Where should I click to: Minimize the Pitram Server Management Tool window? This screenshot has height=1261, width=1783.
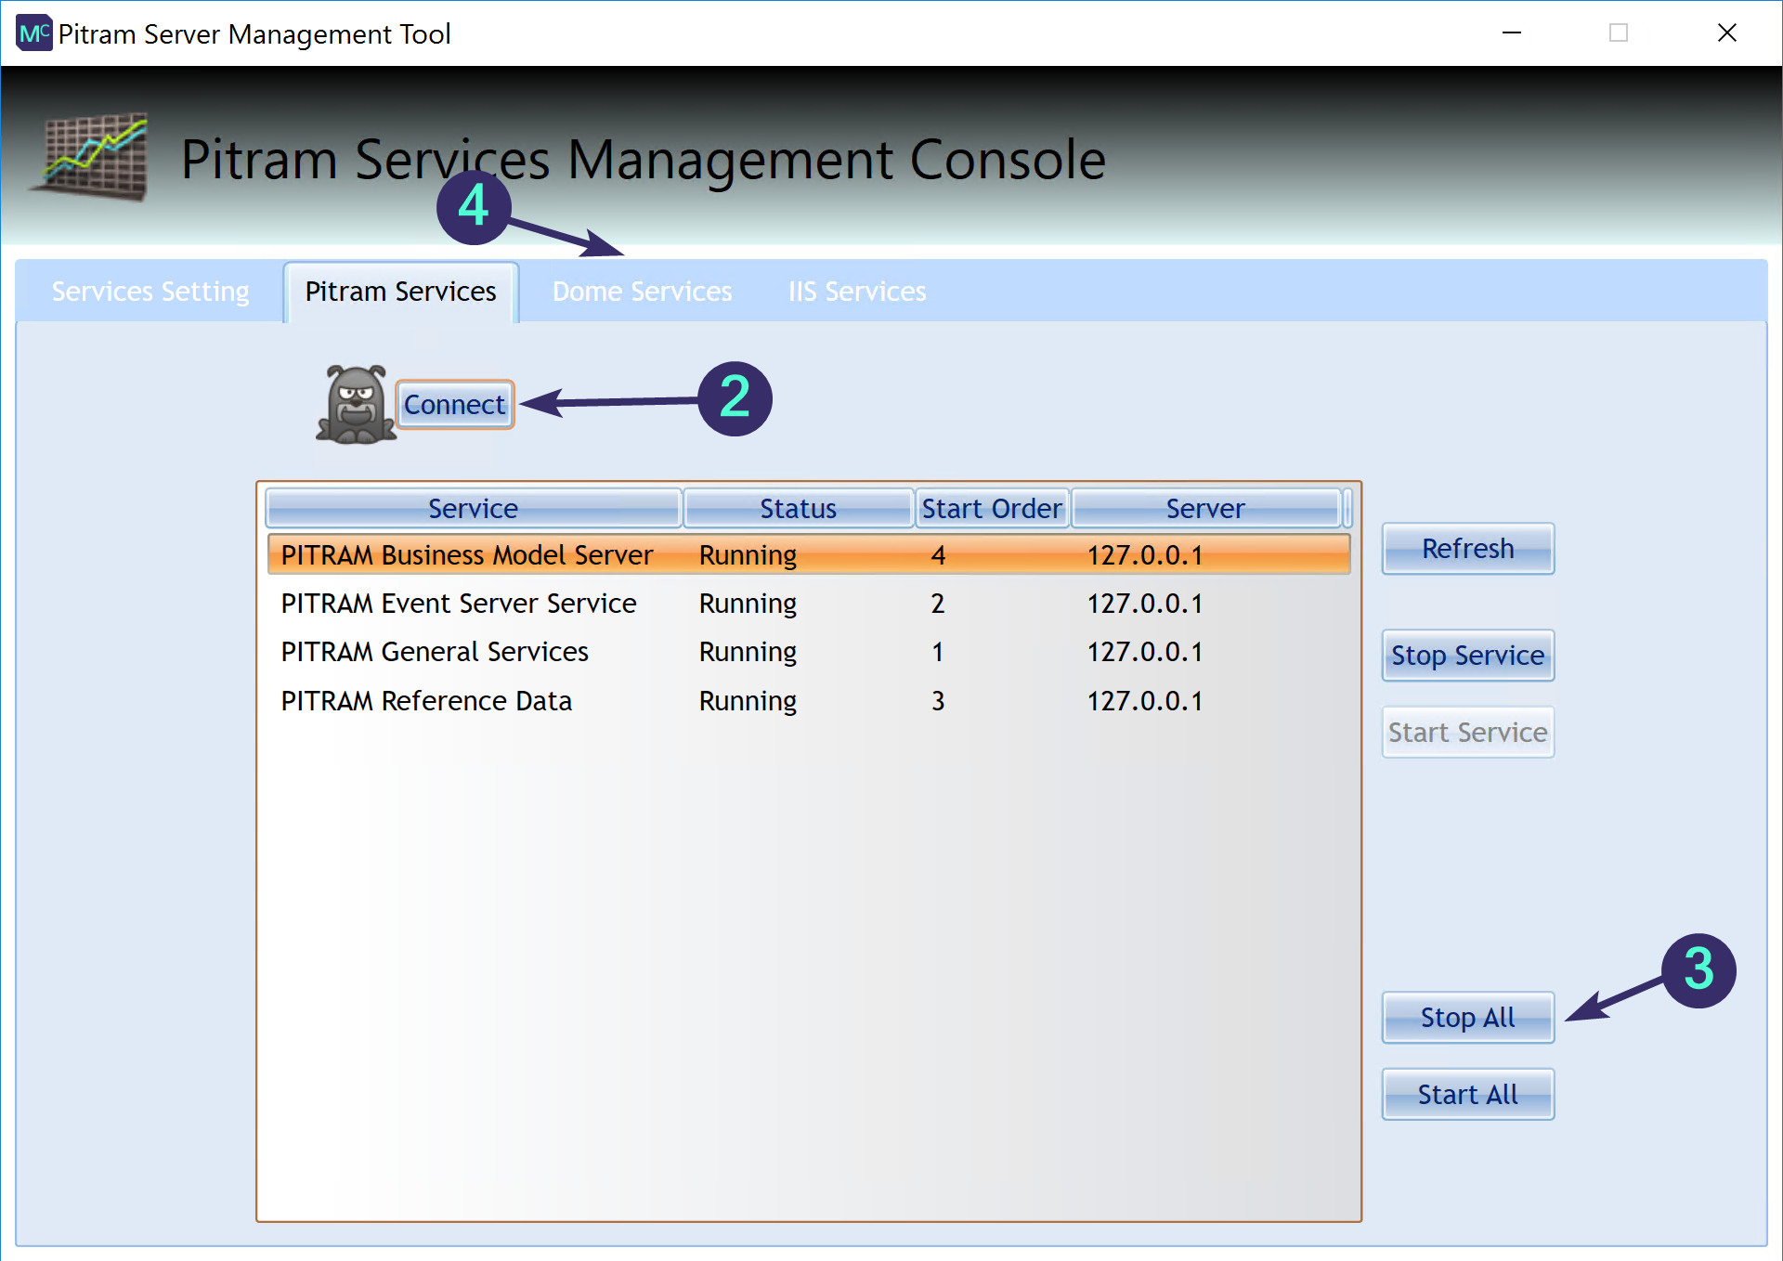click(1511, 33)
